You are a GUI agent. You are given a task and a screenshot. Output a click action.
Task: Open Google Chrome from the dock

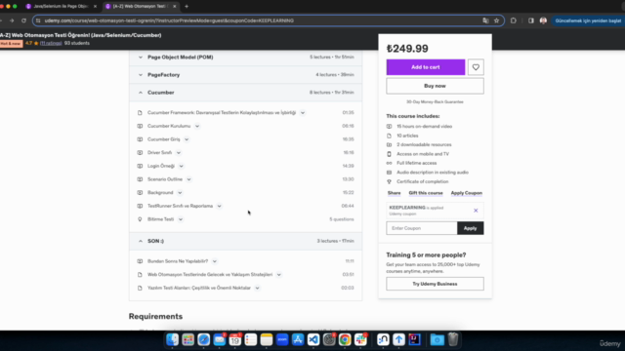345,339
